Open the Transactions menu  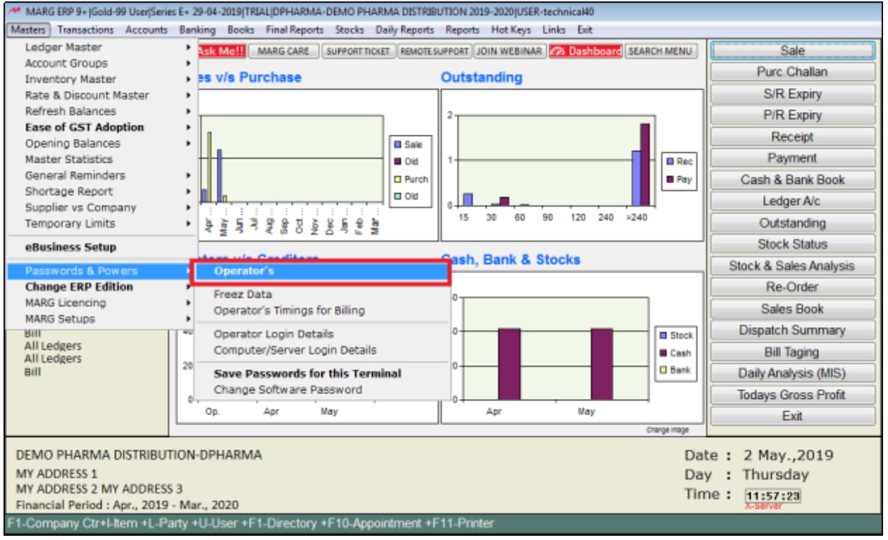(x=85, y=30)
